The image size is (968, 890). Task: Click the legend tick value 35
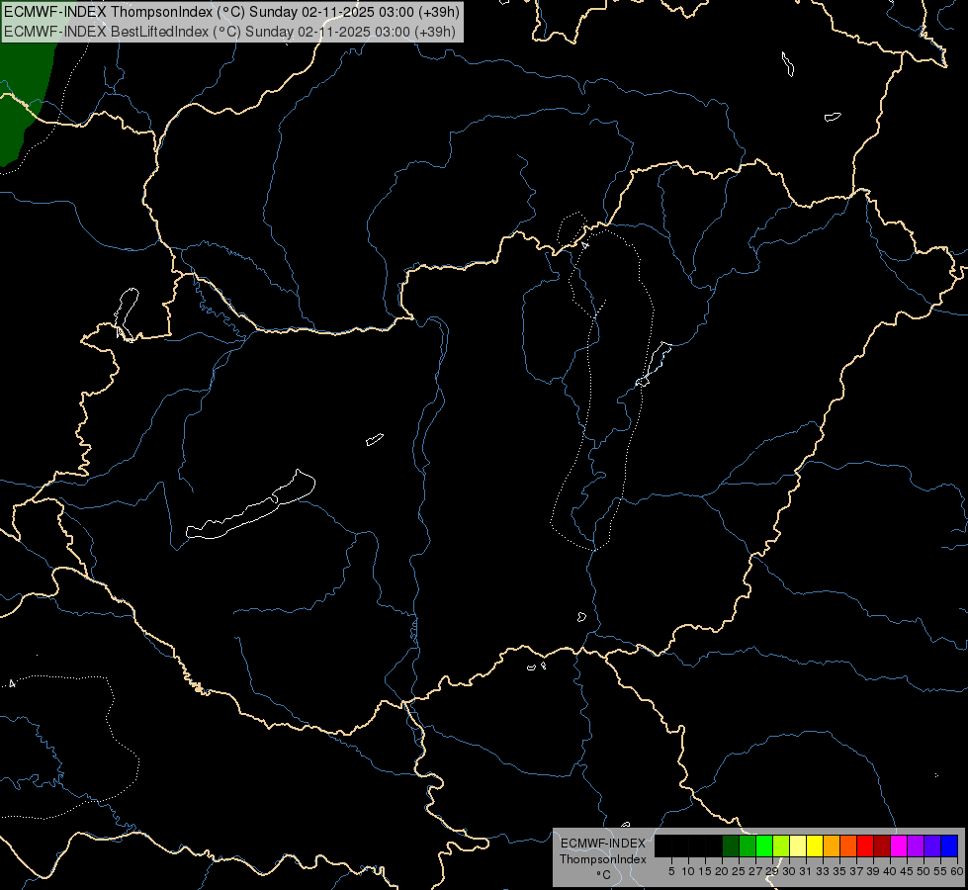point(839,871)
